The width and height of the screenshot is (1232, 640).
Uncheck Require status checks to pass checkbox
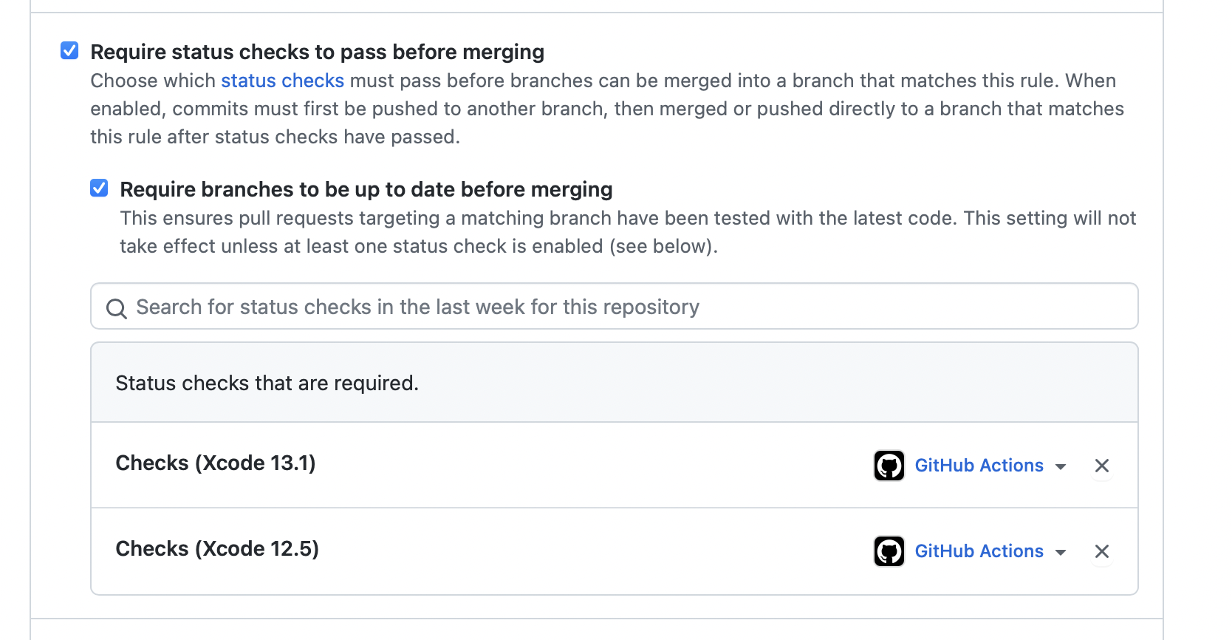point(69,51)
